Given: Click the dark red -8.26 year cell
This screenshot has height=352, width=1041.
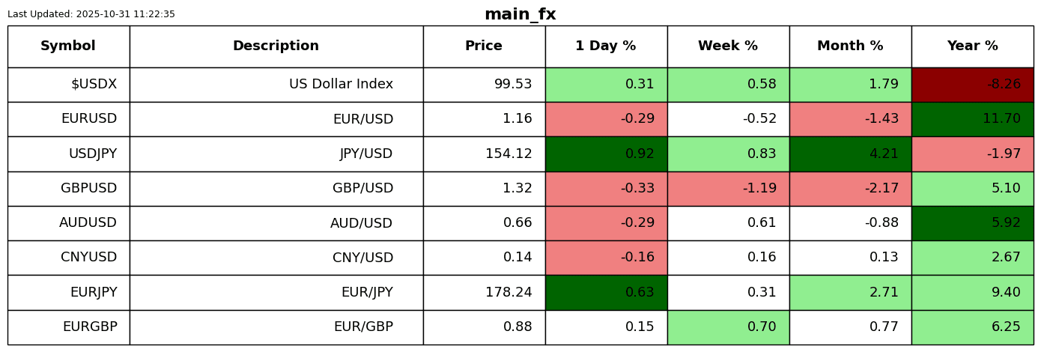Looking at the screenshot, I should (x=972, y=85).
